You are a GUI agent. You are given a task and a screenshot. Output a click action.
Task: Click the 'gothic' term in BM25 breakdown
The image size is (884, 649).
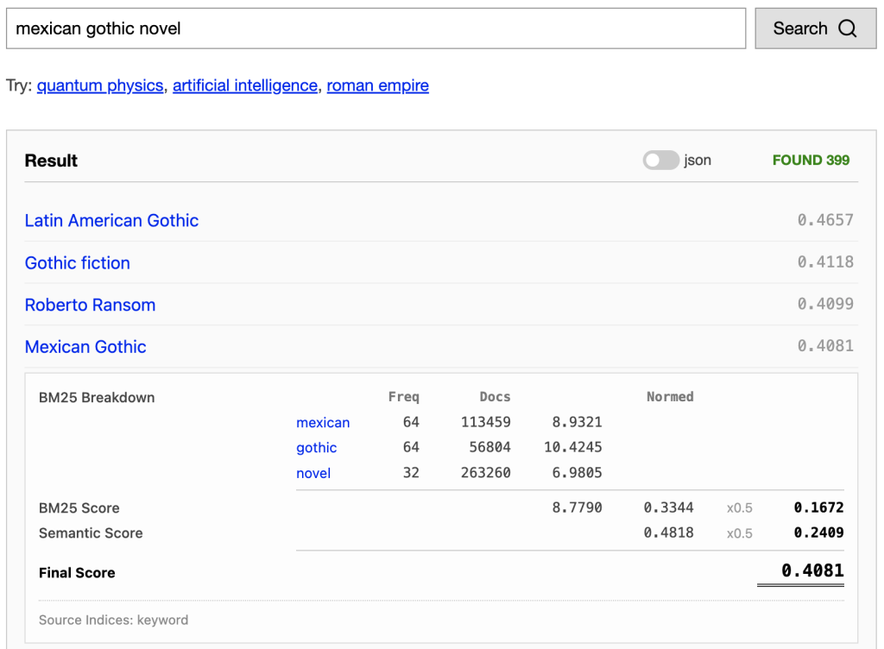coord(316,448)
